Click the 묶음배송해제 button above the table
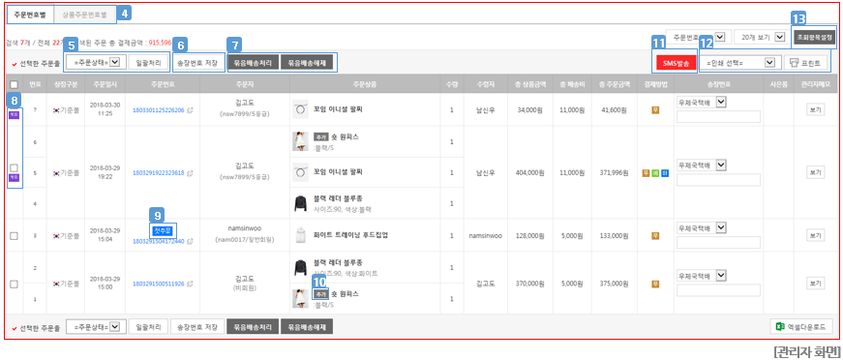Viewport: 843px width, 361px height. (307, 62)
